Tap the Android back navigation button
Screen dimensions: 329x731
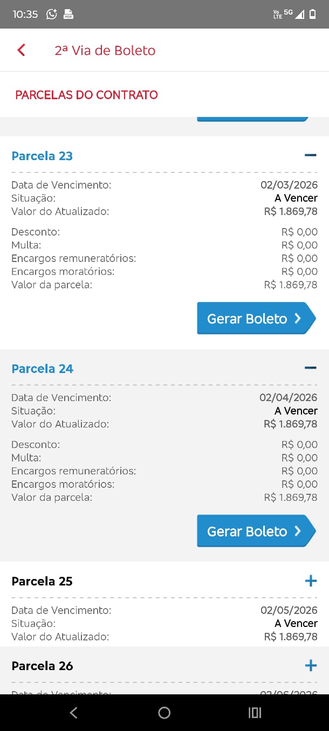coord(74,713)
